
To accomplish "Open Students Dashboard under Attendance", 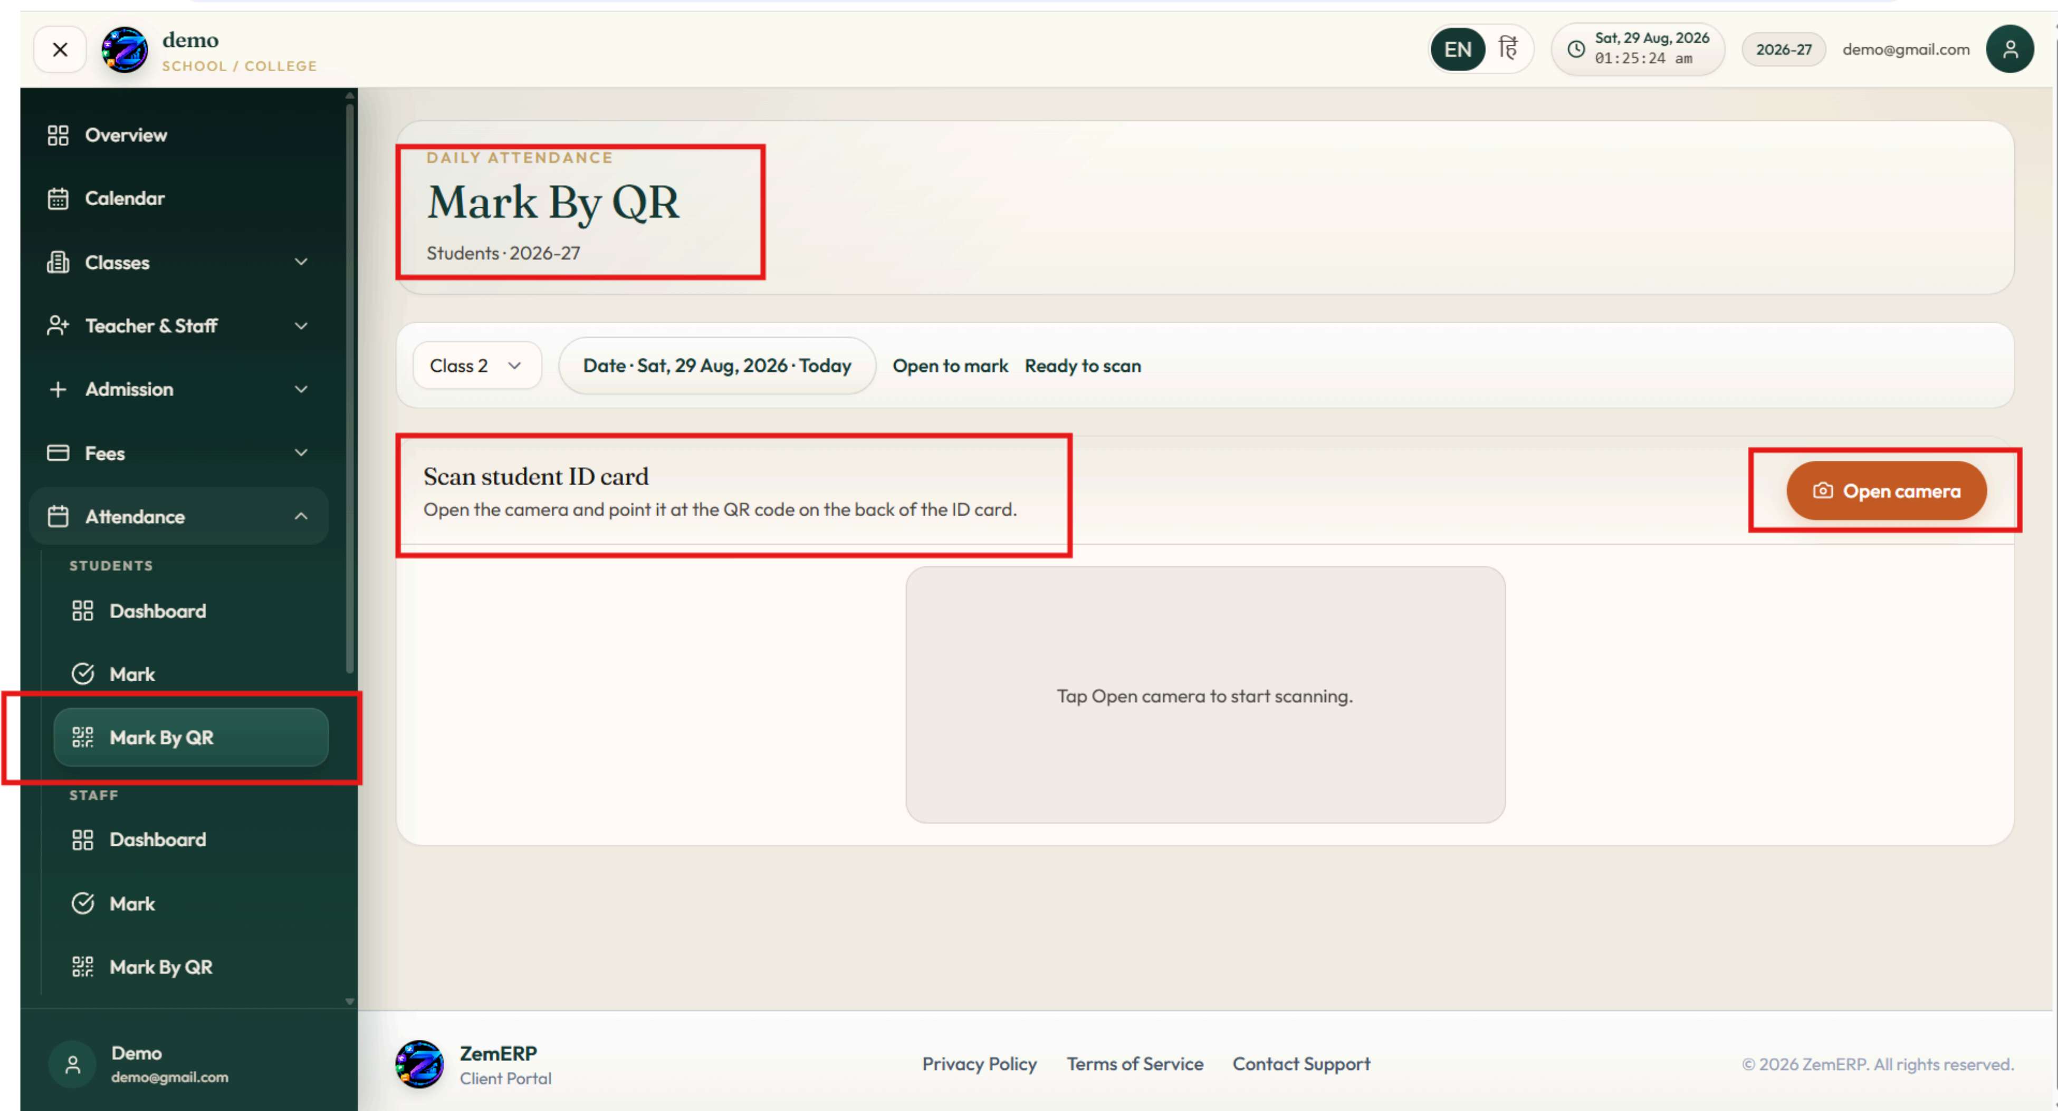I will pyautogui.click(x=191, y=611).
